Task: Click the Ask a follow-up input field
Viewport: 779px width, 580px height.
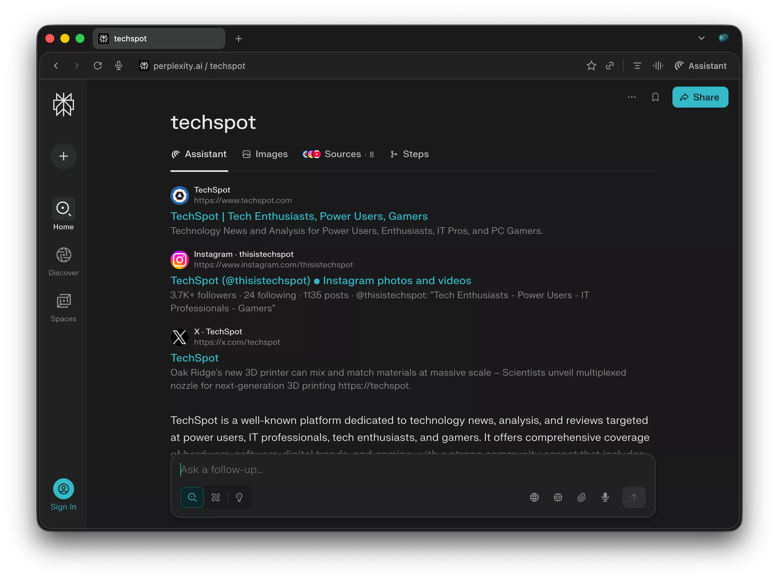Action: point(413,470)
